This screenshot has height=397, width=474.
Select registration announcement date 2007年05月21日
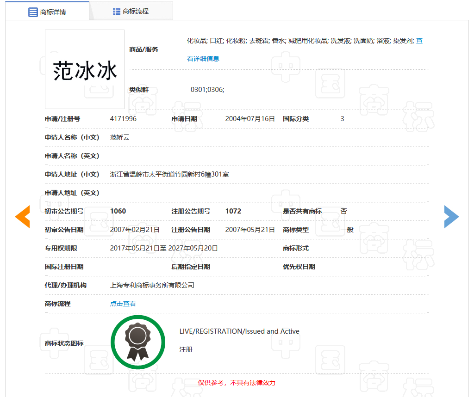click(x=249, y=230)
